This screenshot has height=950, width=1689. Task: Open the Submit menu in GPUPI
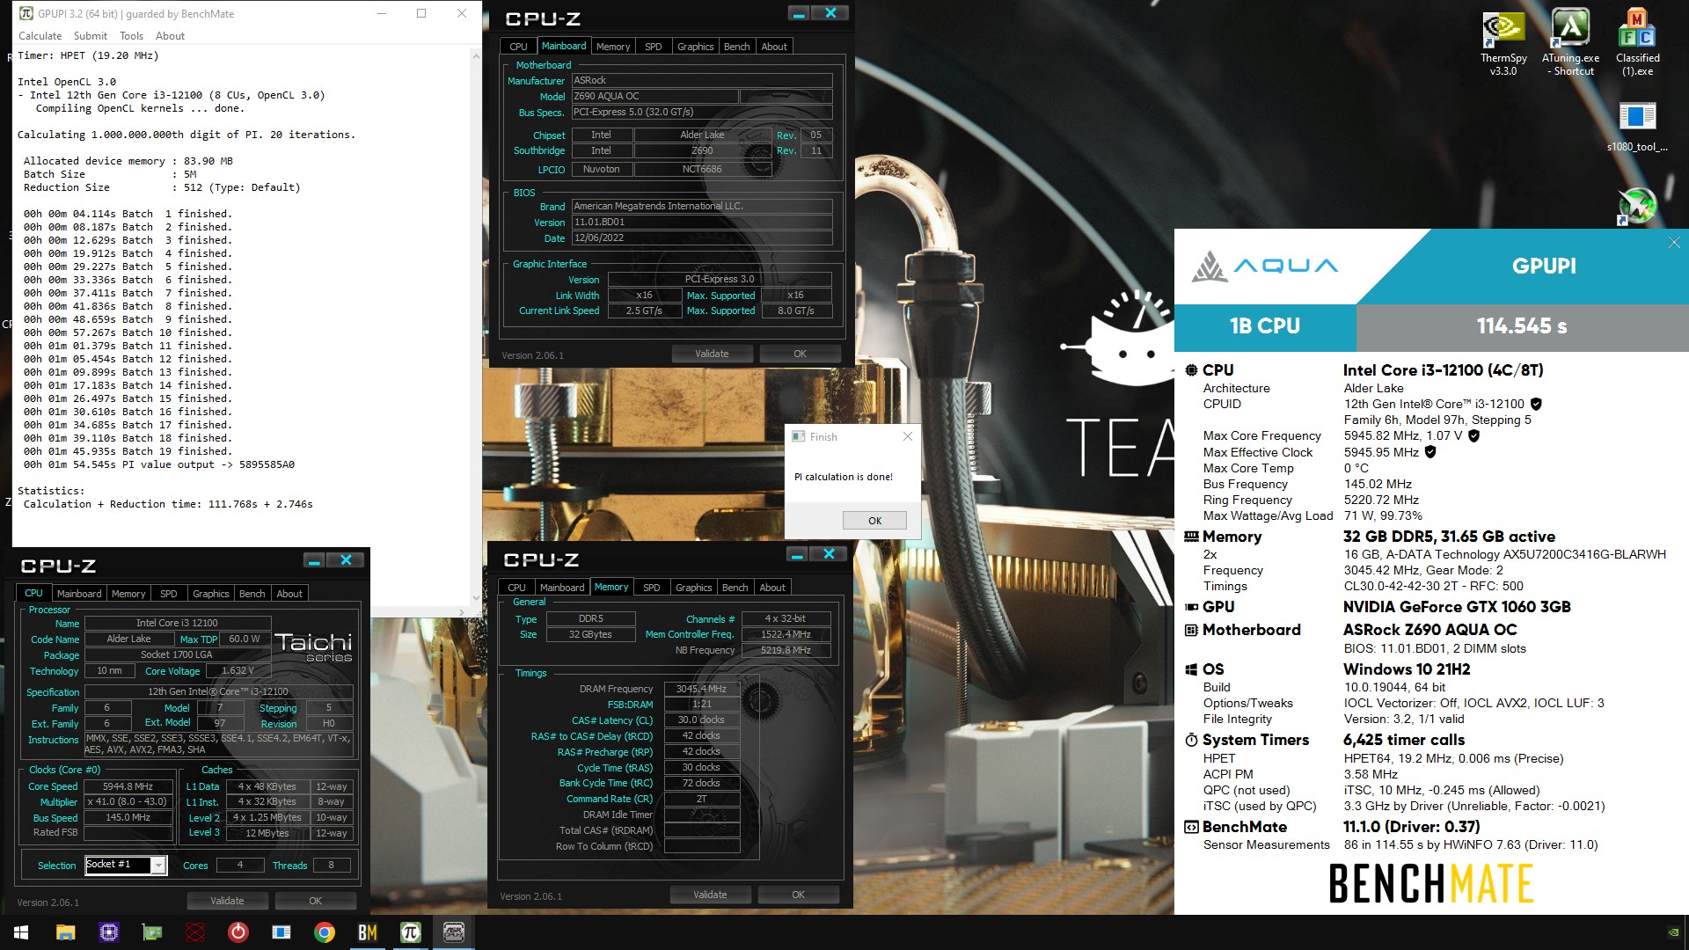click(90, 36)
